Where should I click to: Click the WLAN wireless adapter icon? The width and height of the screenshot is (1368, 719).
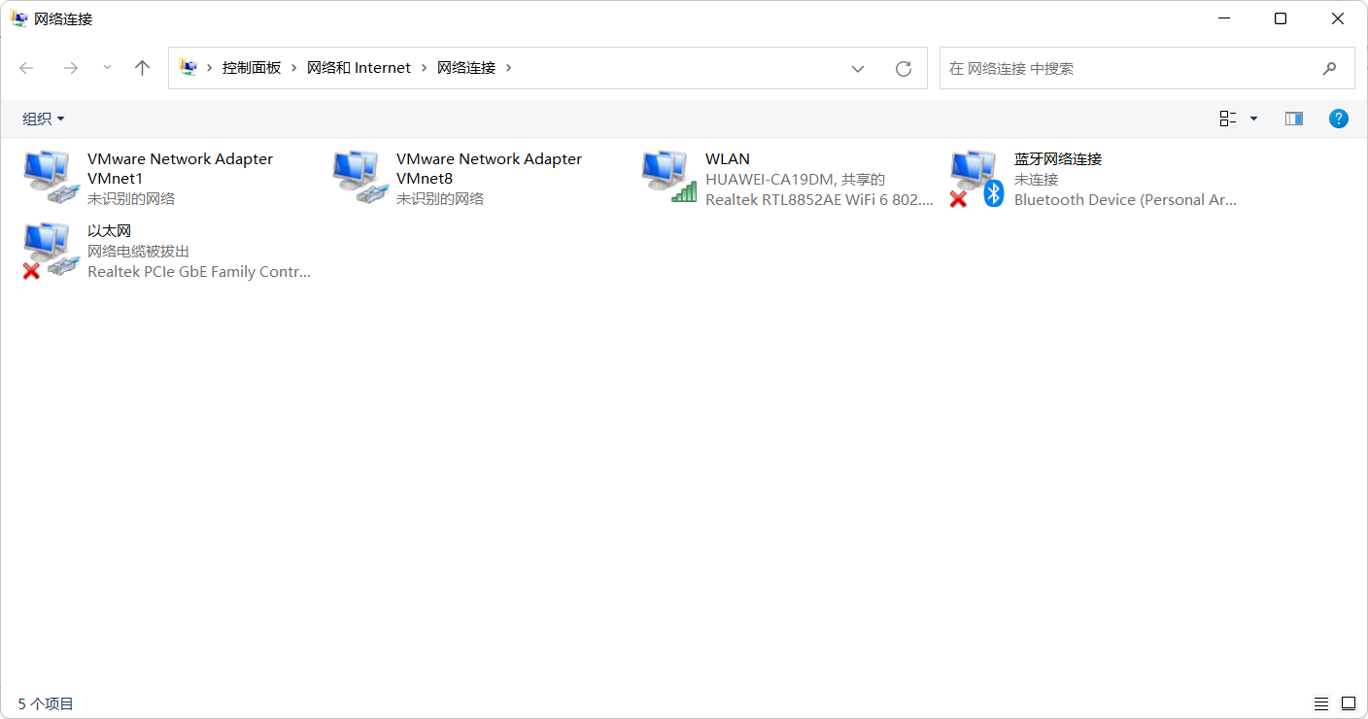tap(668, 177)
